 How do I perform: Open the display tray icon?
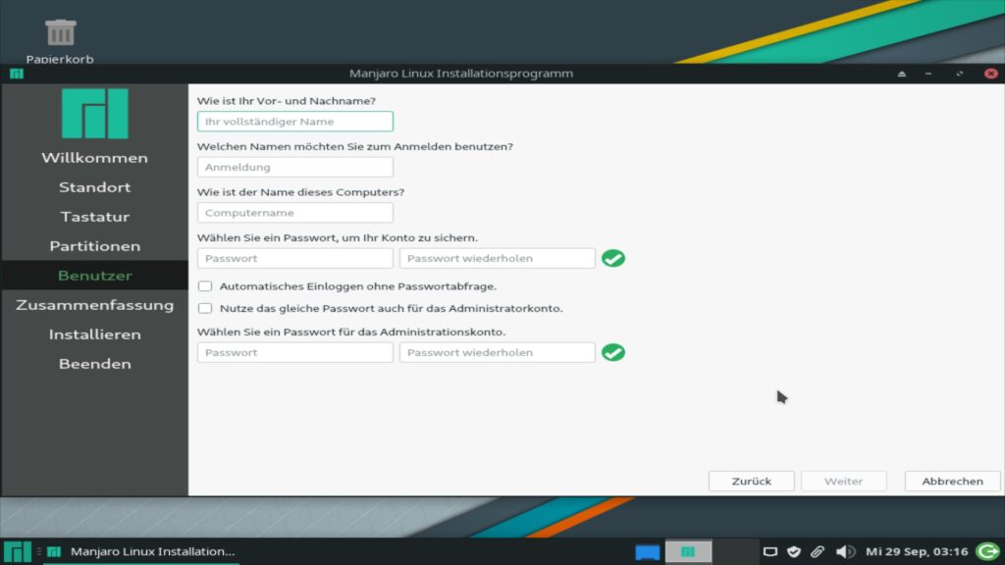[770, 551]
